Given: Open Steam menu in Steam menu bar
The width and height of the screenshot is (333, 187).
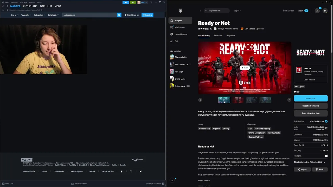Looking at the screenshot, I should [x=6, y=2].
